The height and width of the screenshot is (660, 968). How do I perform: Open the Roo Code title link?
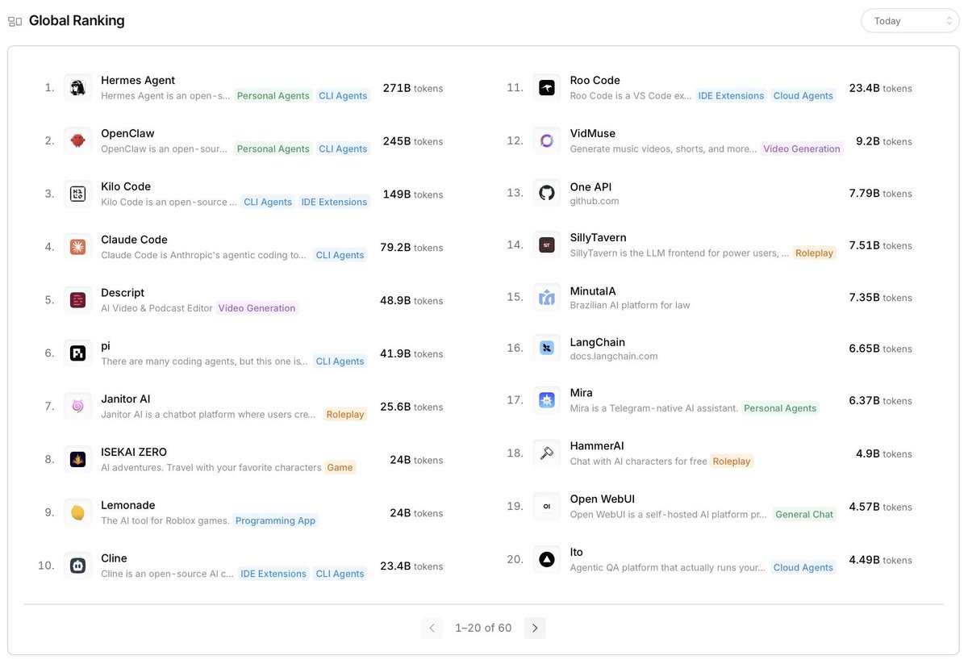tap(595, 80)
